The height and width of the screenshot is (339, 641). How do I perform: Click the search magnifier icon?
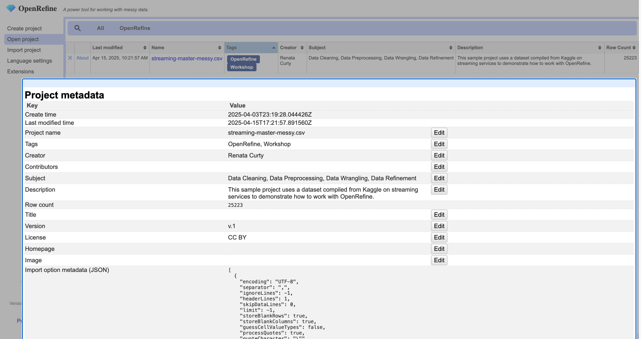click(78, 28)
